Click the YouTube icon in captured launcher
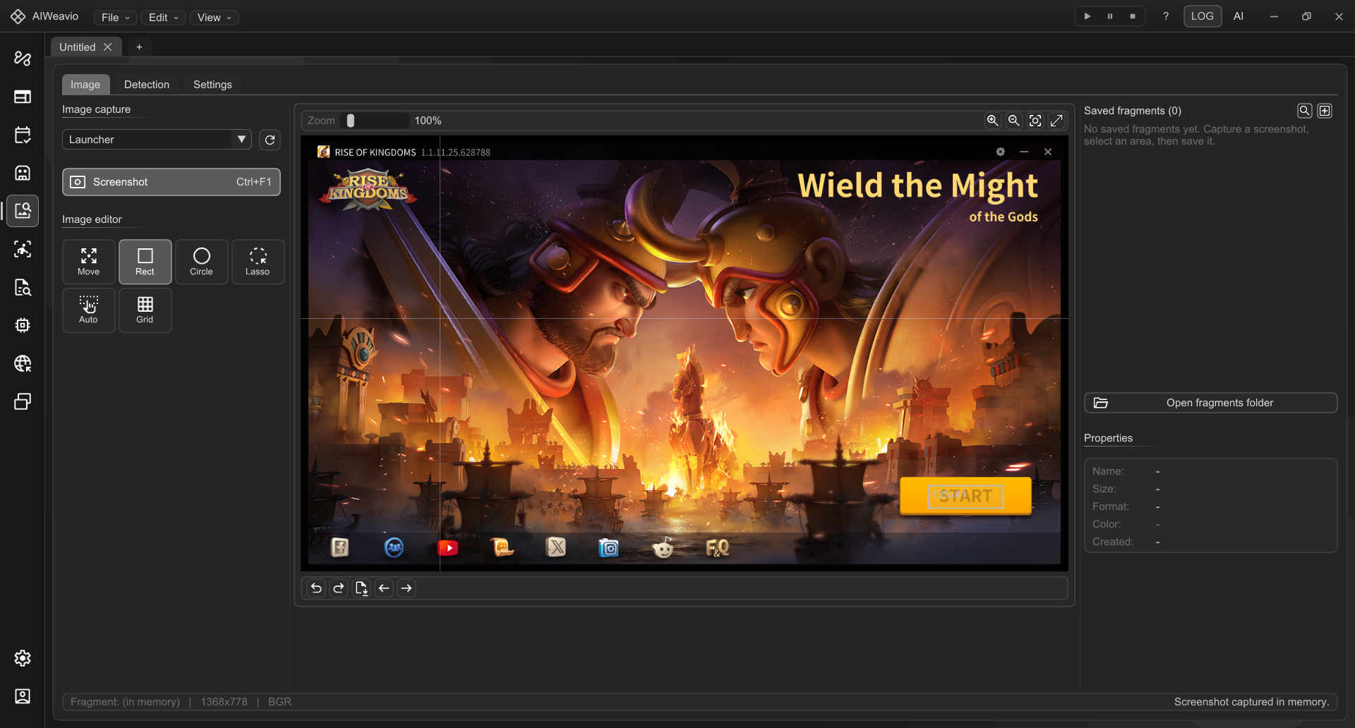This screenshot has width=1355, height=728. [x=447, y=547]
